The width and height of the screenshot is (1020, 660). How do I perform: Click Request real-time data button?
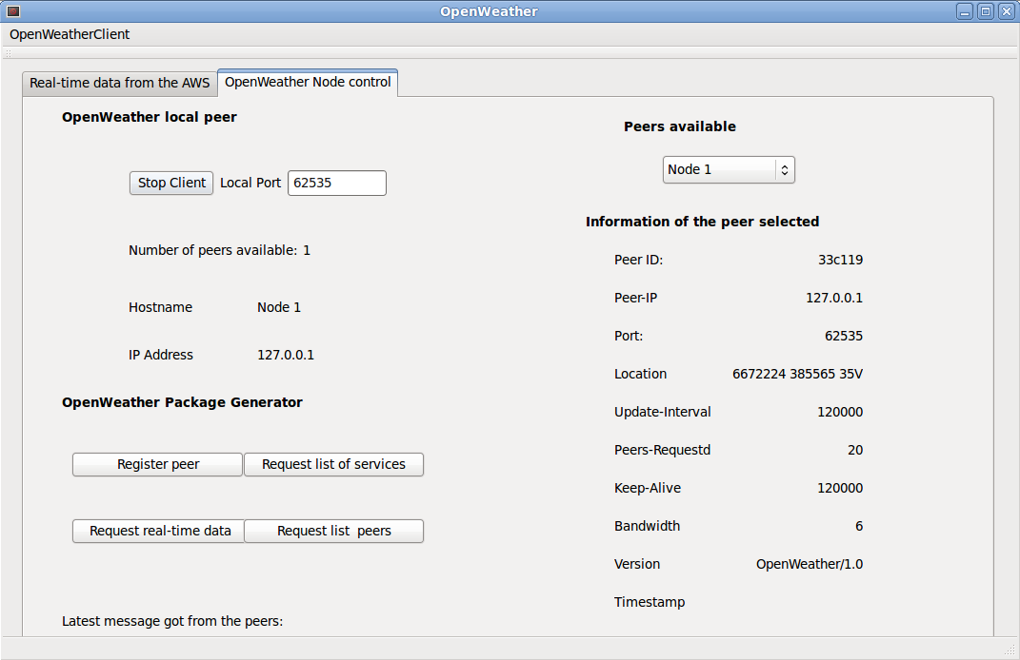coord(160,531)
